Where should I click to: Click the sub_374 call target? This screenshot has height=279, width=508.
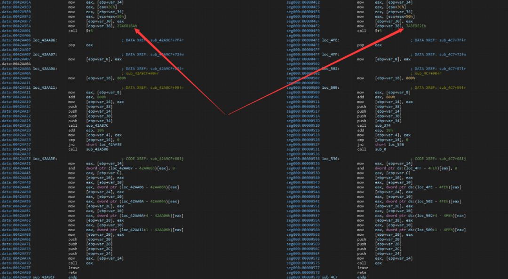pos(383,125)
